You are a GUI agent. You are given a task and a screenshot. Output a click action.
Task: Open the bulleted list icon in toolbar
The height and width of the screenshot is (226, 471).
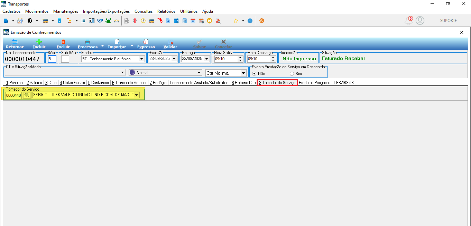[x=83, y=21]
